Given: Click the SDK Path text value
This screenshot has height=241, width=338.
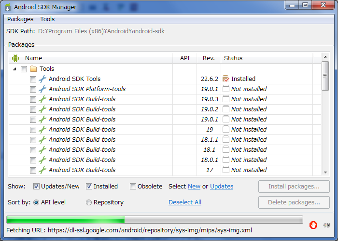Looking at the screenshot, I should click(x=101, y=31).
